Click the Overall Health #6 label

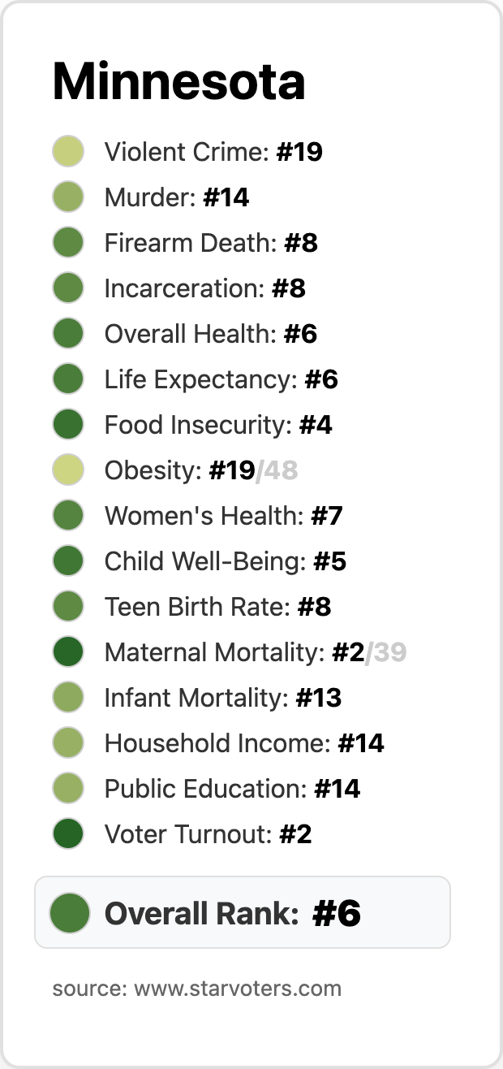tap(210, 334)
